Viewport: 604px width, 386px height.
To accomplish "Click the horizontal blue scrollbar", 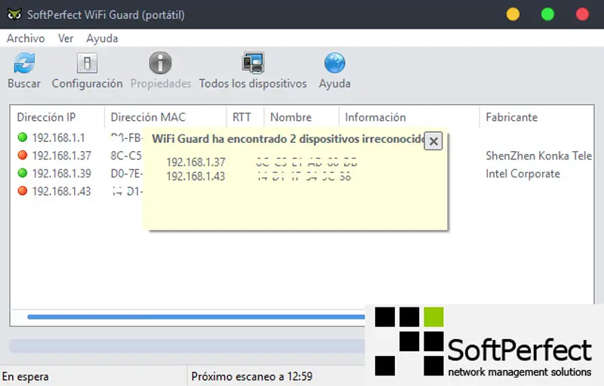I will (x=196, y=317).
